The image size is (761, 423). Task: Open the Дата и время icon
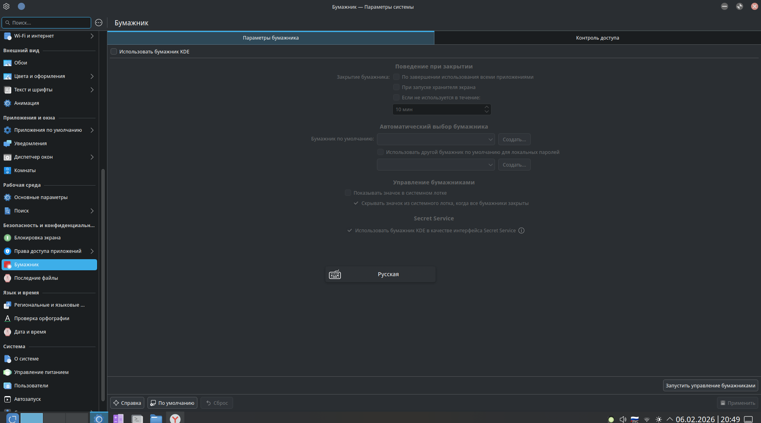coord(8,332)
